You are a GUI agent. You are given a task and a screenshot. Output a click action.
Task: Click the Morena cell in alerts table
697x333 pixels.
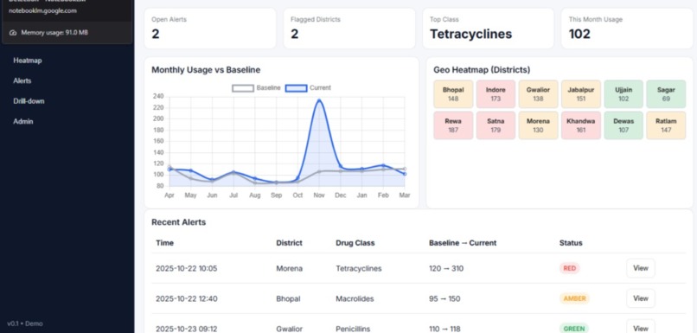(290, 268)
